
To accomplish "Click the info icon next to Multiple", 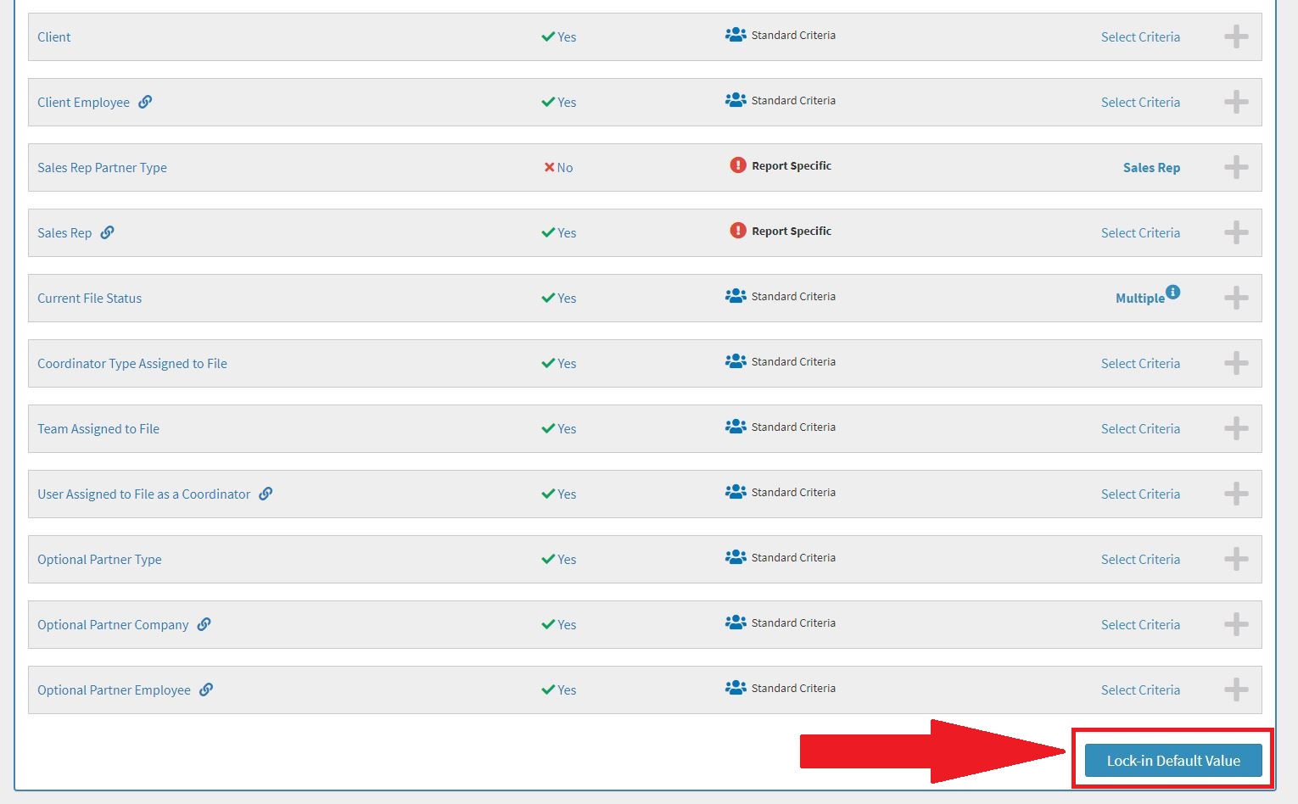I will [x=1172, y=292].
